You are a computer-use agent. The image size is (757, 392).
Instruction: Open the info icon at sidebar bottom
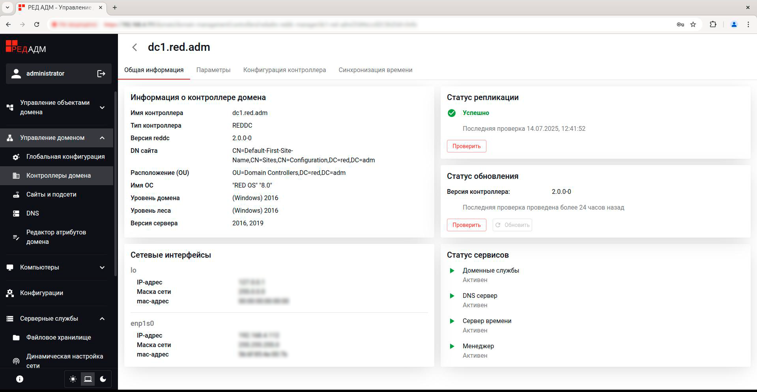click(20, 379)
